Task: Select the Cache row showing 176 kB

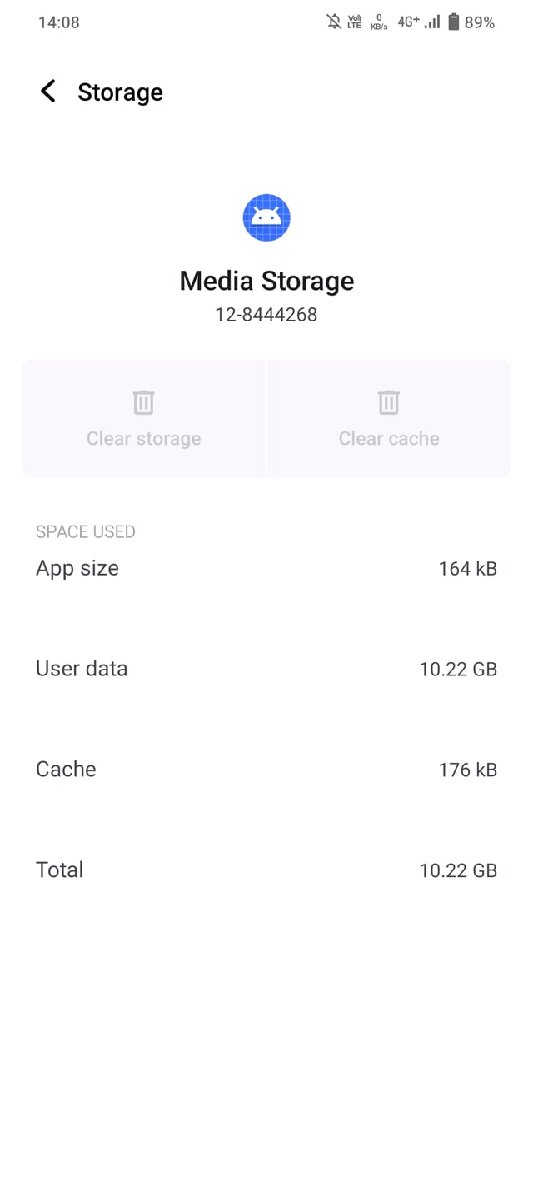Action: tap(266, 769)
